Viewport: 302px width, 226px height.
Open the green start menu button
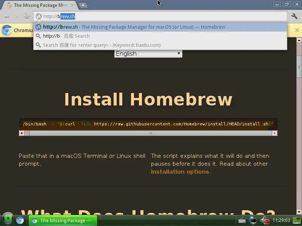pyautogui.click(x=8, y=218)
